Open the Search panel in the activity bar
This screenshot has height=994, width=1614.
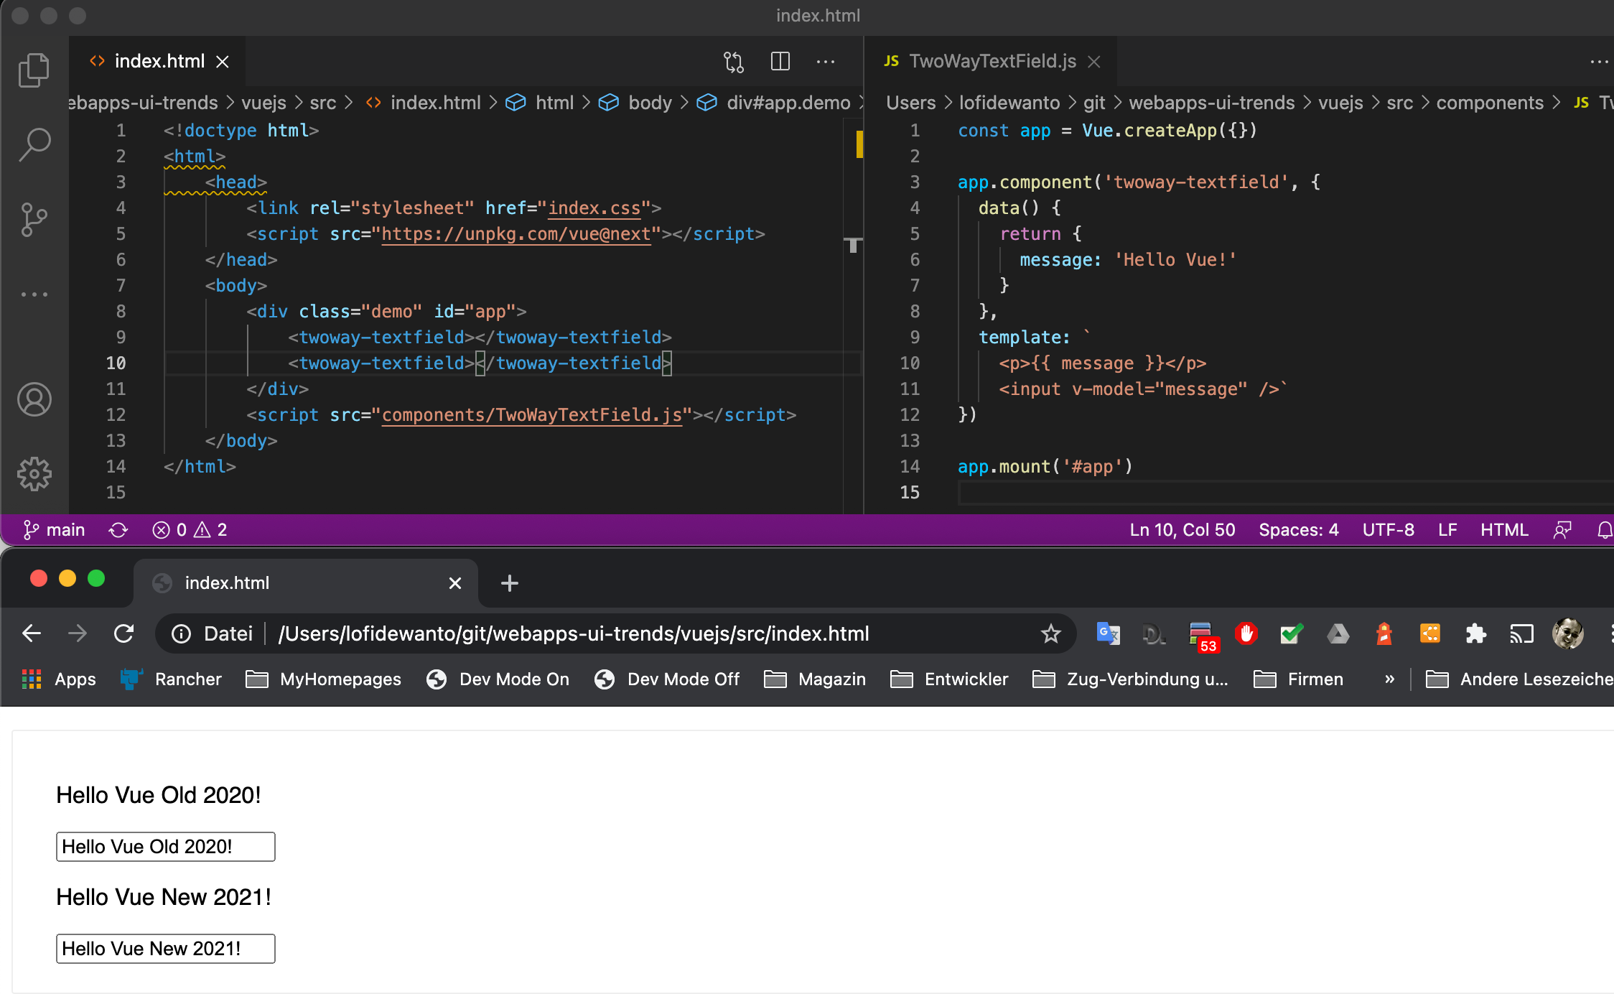tap(34, 144)
